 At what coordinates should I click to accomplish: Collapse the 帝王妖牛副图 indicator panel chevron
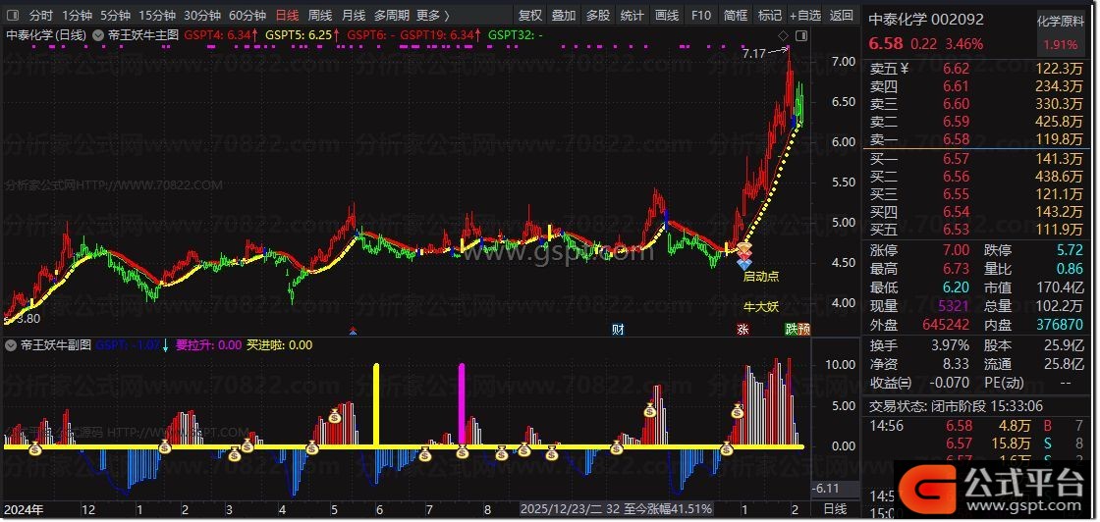(x=10, y=345)
